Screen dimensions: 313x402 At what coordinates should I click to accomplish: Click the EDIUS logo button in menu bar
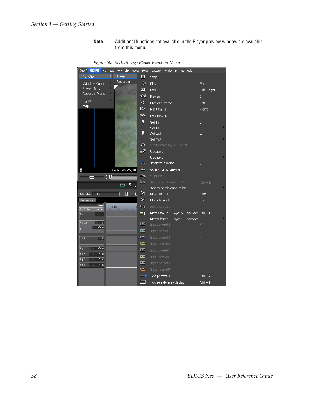(94, 70)
